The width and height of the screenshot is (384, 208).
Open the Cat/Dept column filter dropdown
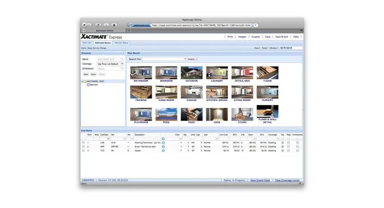[x=108, y=139]
